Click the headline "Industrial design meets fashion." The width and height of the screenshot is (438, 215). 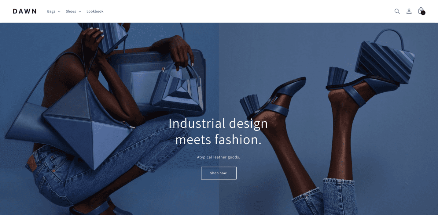point(218,131)
